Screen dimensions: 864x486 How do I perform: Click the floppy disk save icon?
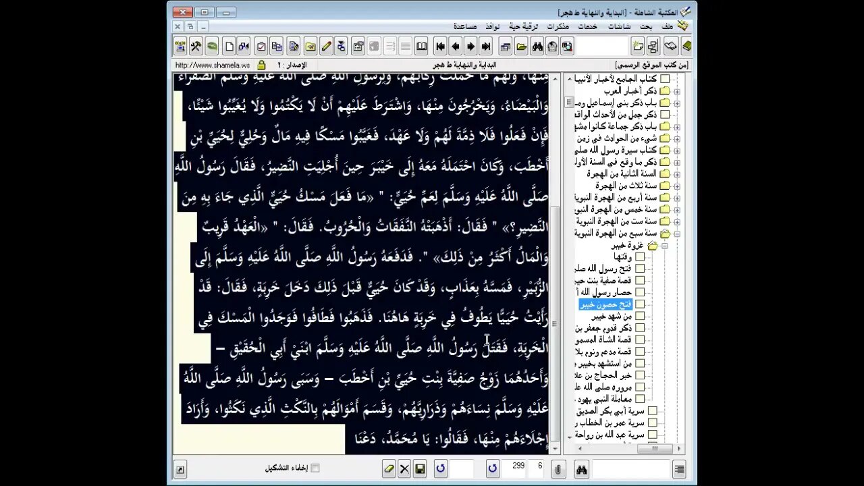tap(420, 468)
